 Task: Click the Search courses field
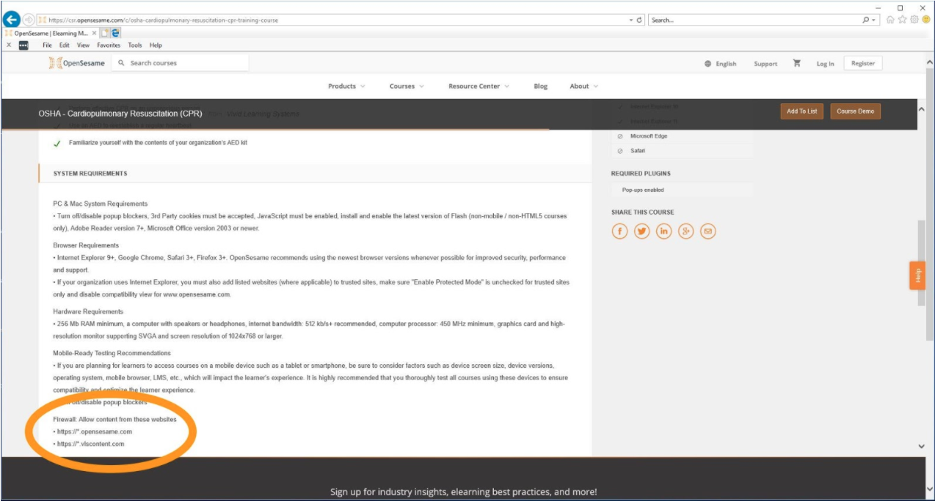[187, 64]
